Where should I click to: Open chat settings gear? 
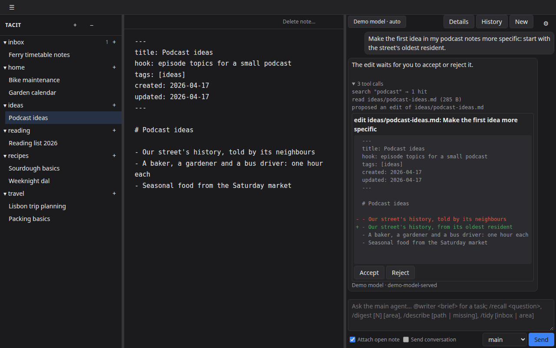point(546,23)
